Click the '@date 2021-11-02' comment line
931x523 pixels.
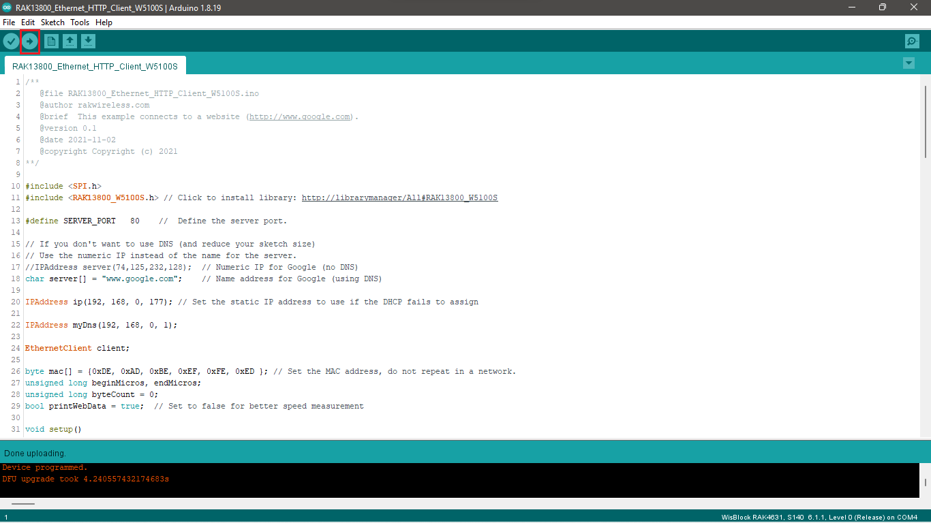click(77, 140)
